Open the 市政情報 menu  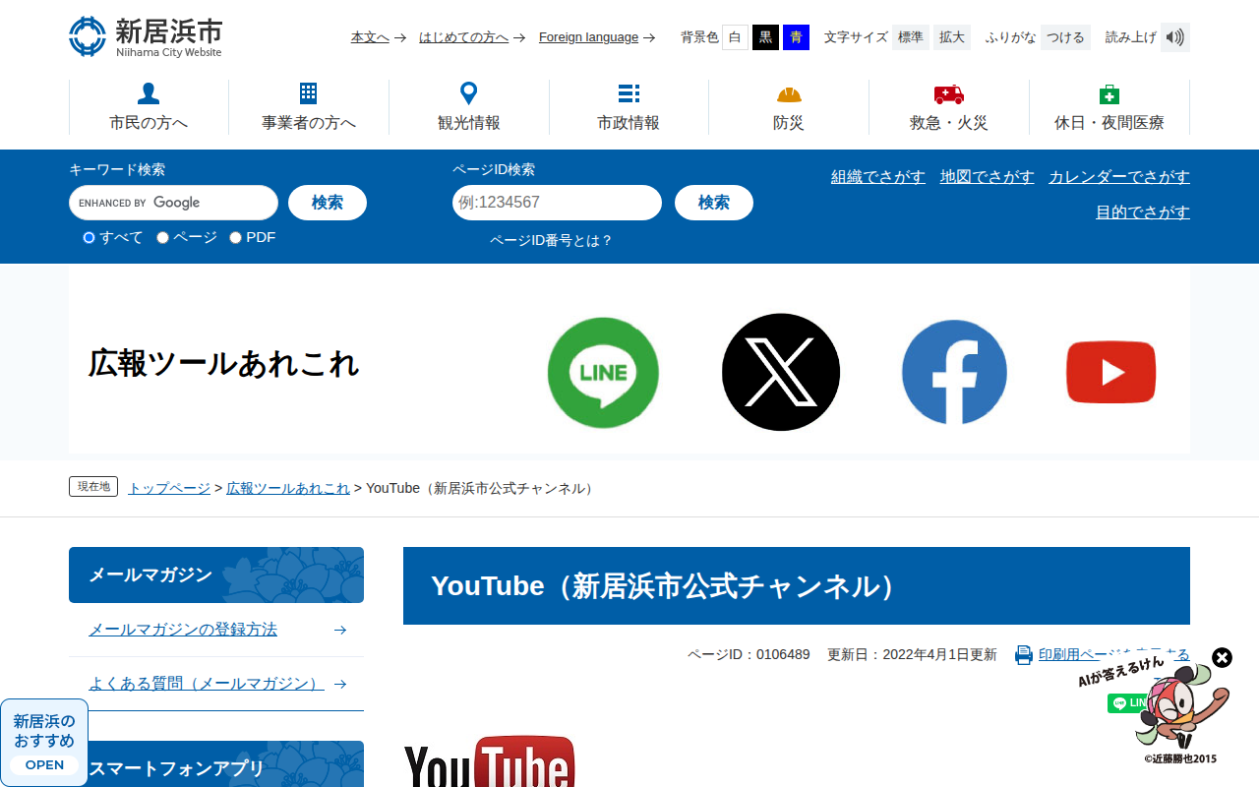[x=629, y=107]
